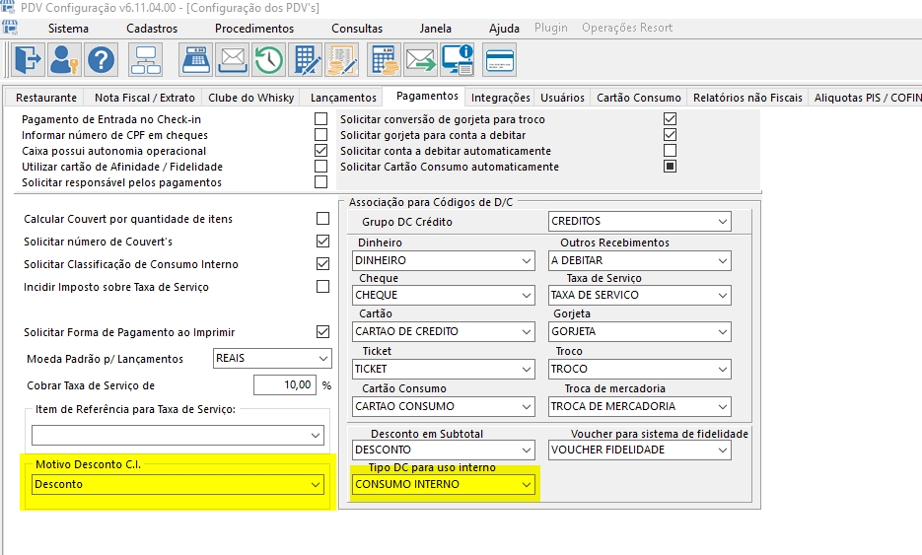Click the Cobrar Taxa de Serviço field

click(x=285, y=385)
